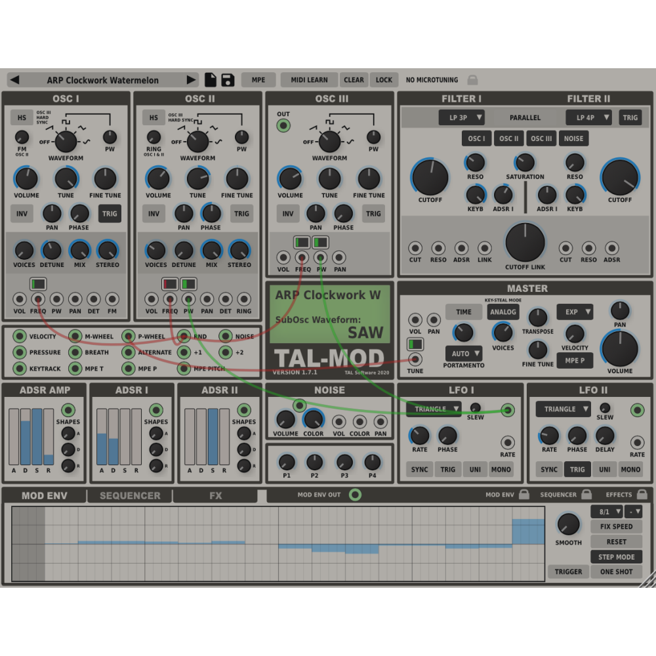Click the new preset page icon

(x=210, y=79)
